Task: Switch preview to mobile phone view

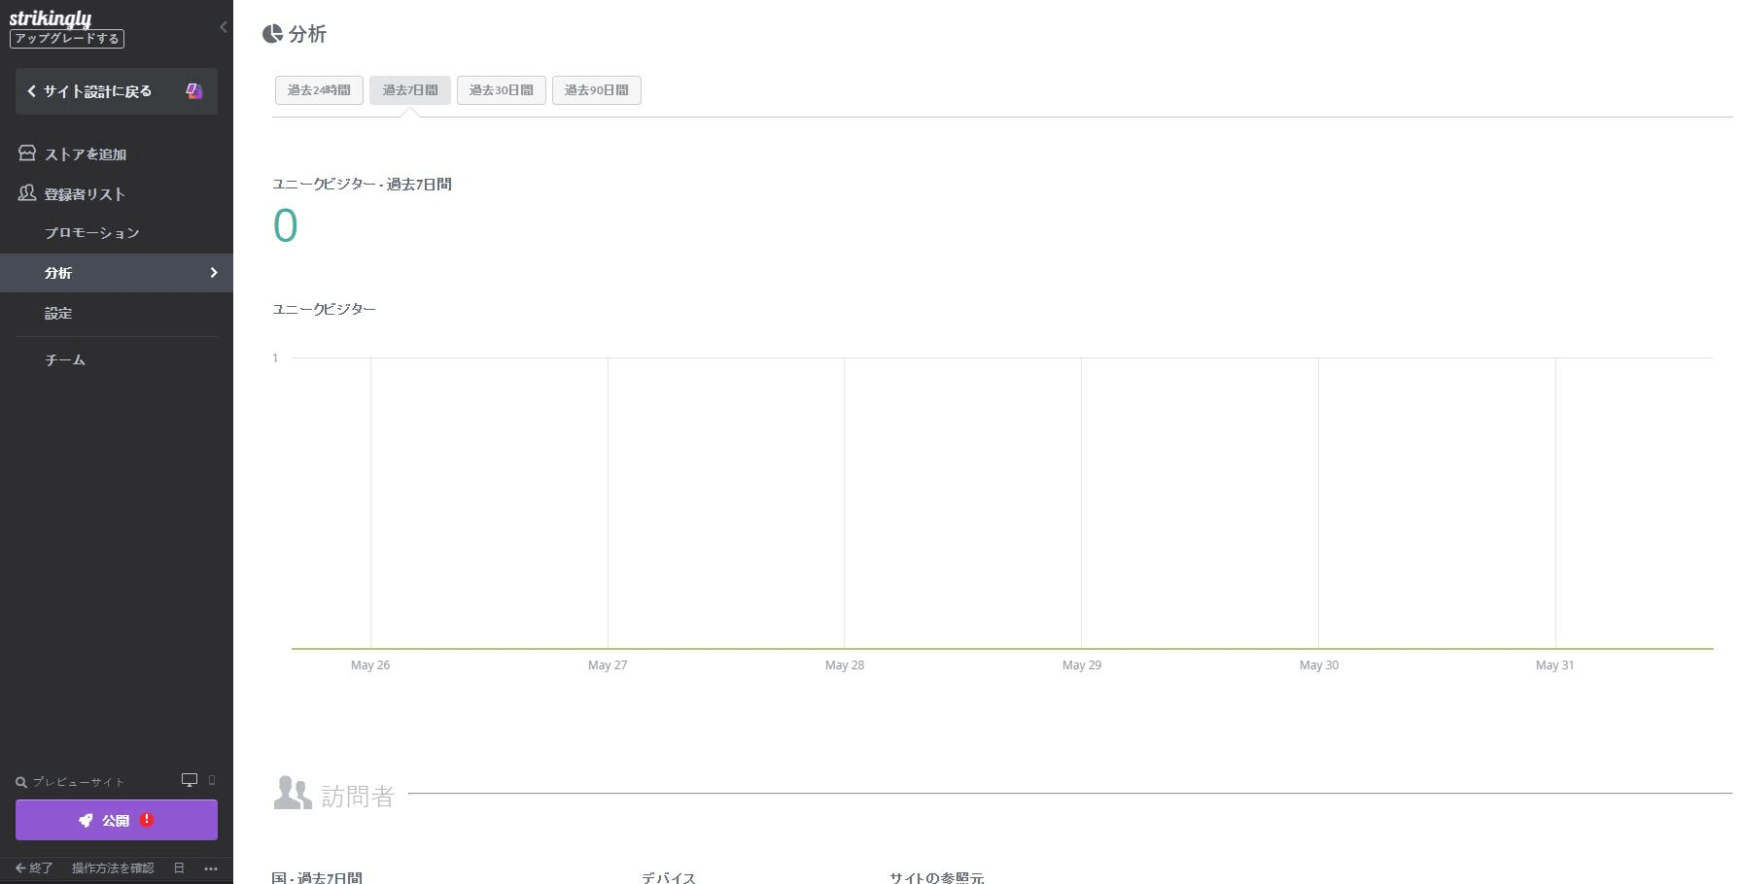Action: pos(212,780)
